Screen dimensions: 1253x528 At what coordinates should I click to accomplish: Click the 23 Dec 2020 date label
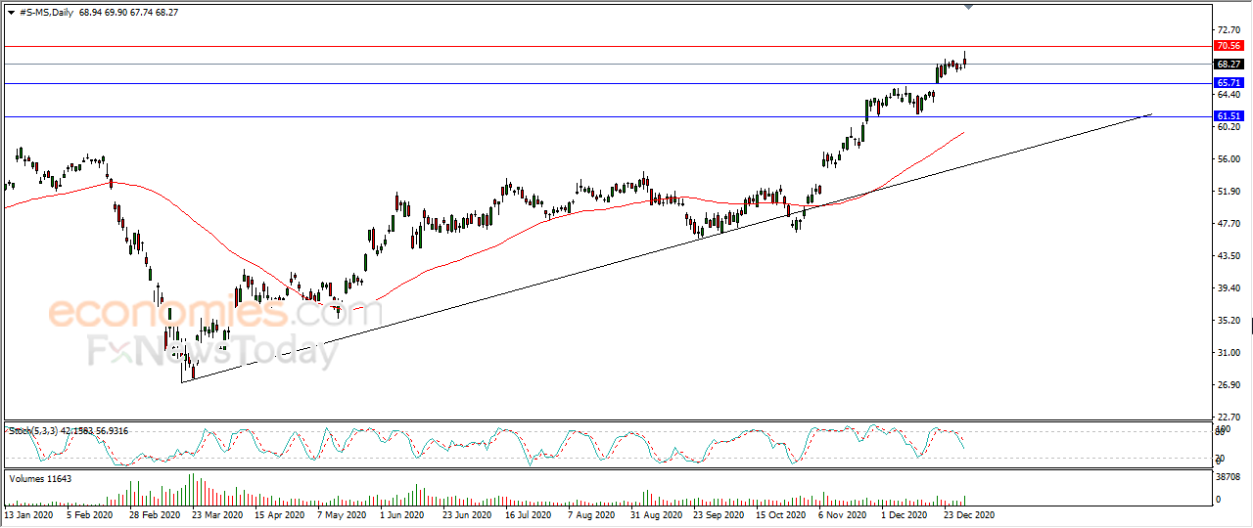point(968,514)
